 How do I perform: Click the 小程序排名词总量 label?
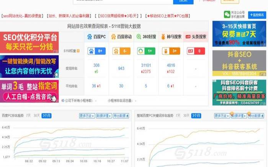(x=120, y=101)
